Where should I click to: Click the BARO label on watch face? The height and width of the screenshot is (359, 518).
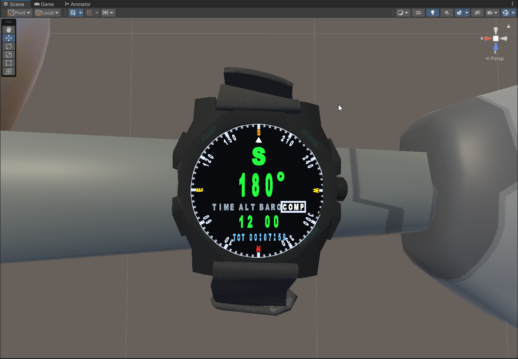270,207
